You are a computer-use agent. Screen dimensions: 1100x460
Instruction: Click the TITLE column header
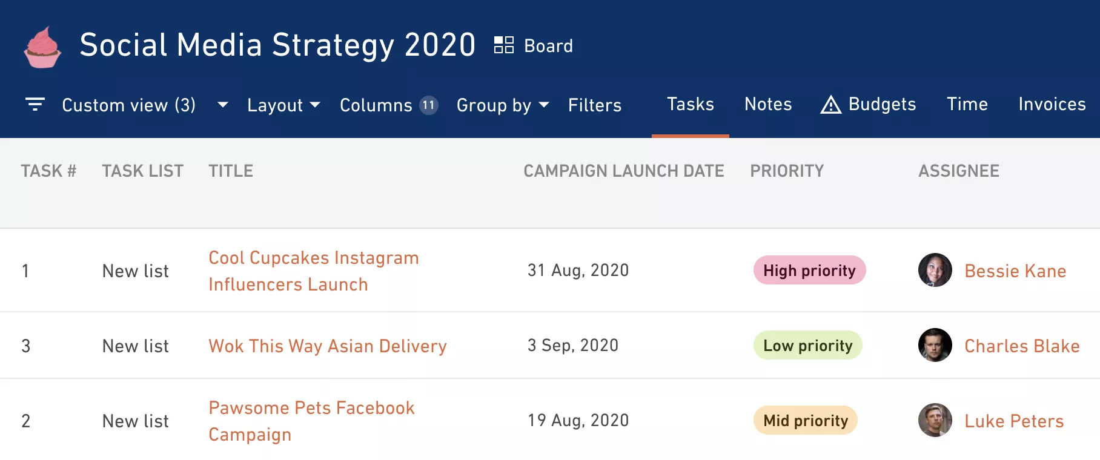click(231, 171)
